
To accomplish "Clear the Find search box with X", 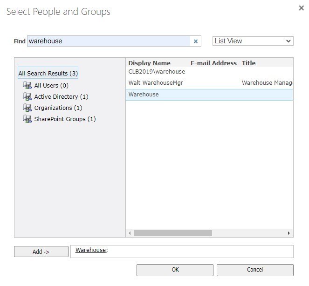I will 196,41.
